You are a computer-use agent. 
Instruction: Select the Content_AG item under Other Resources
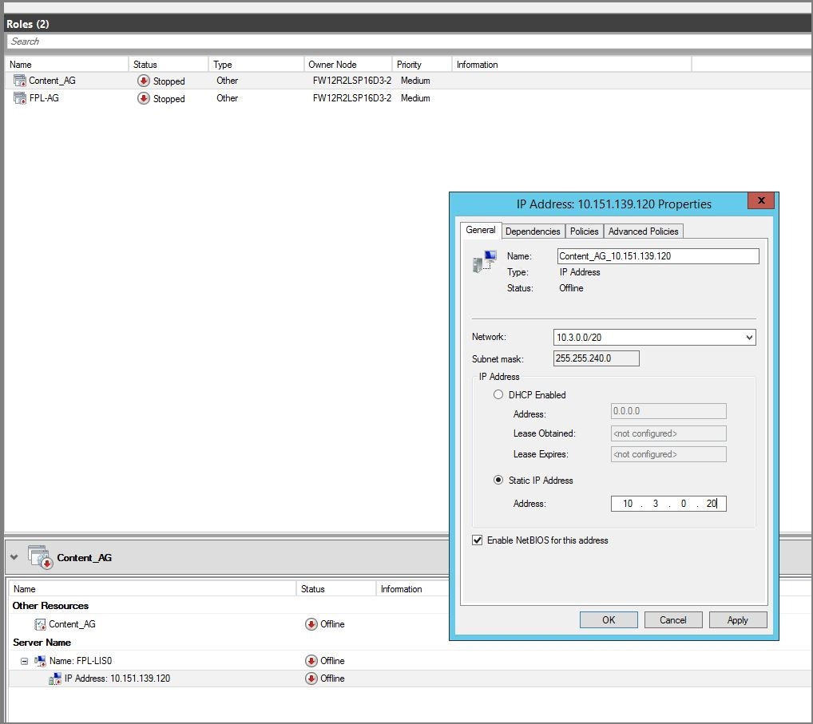(x=72, y=624)
